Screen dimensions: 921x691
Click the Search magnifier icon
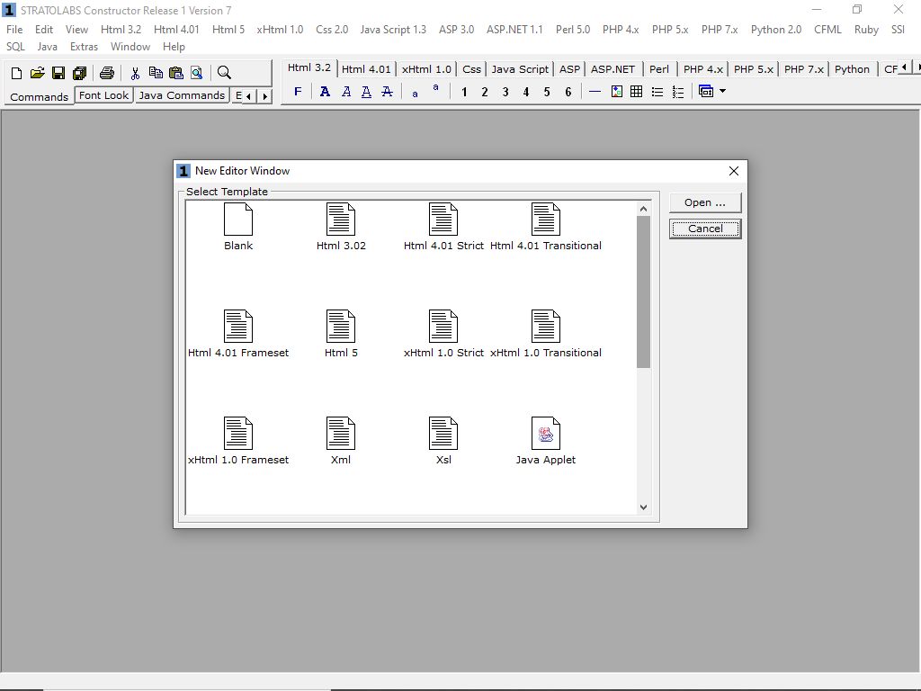[224, 73]
